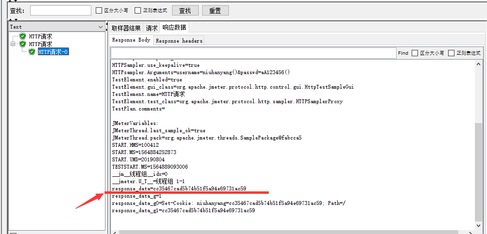Click the Find button in response panel
This screenshot has height=234, width=487.
[x=403, y=53]
